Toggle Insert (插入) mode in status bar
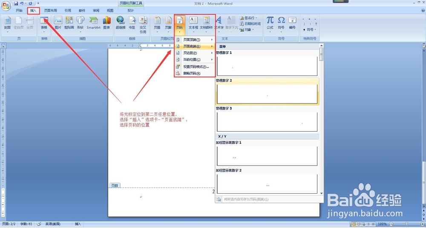The height and width of the screenshot is (228, 426). pyautogui.click(x=78, y=224)
